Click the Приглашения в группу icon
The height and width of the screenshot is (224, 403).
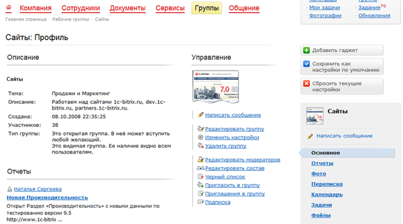pyautogui.click(x=200, y=194)
